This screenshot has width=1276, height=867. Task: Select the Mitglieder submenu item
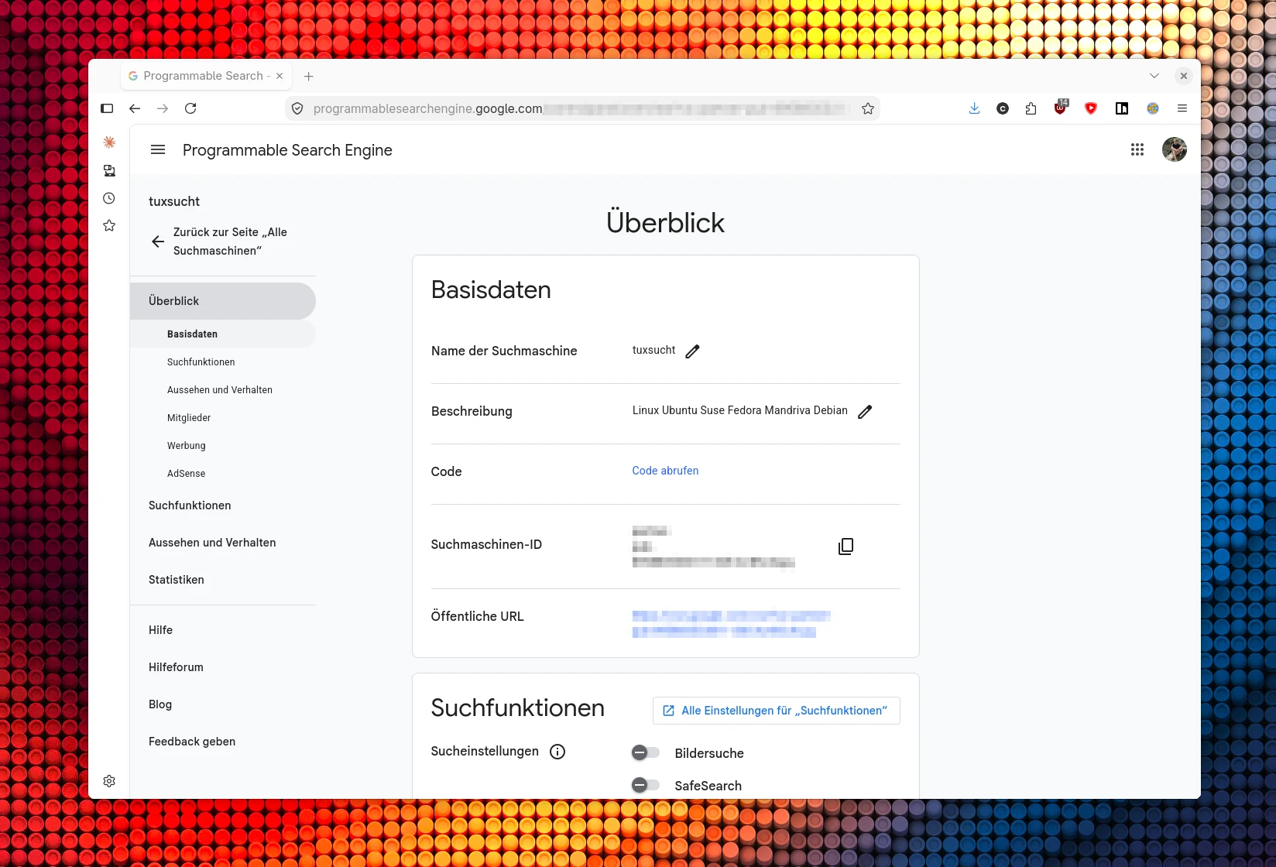pos(189,418)
